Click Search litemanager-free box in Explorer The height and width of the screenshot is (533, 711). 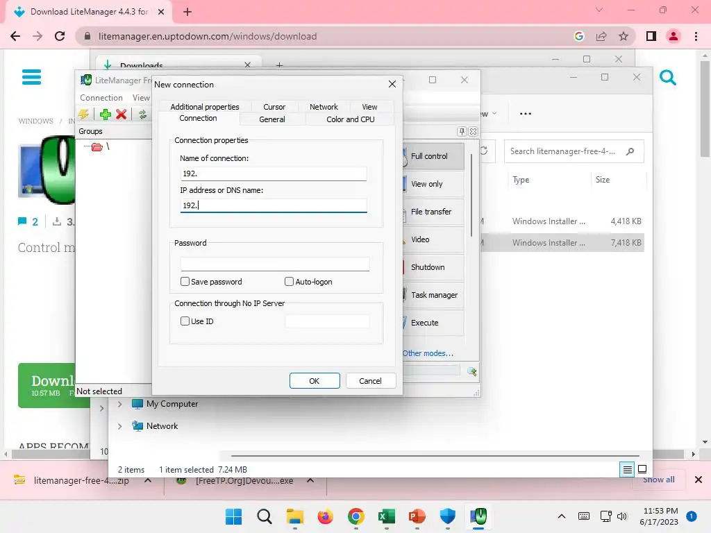[x=574, y=151]
